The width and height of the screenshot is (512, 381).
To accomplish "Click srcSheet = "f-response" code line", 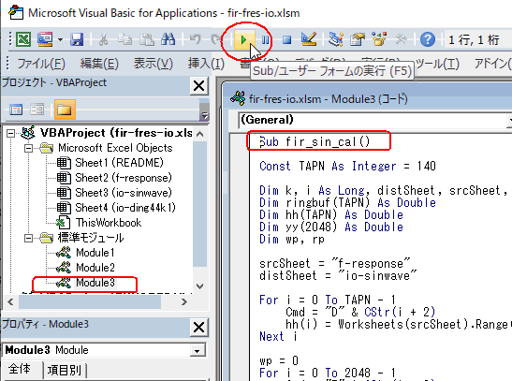I will (335, 263).
